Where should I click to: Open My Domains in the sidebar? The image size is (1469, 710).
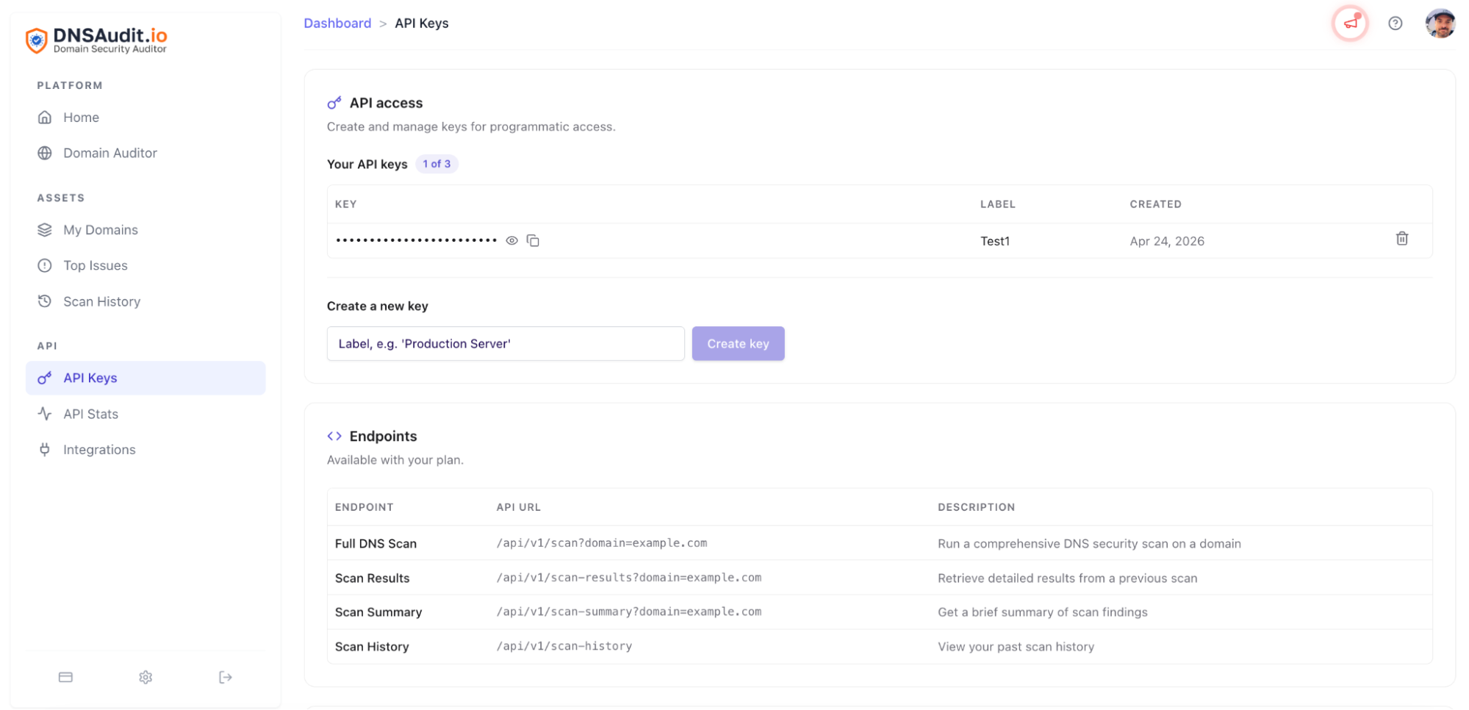(146, 230)
